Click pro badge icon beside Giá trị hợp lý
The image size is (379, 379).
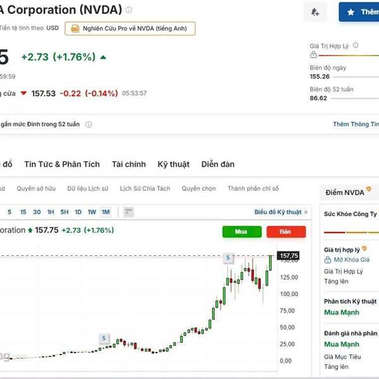tap(364, 248)
